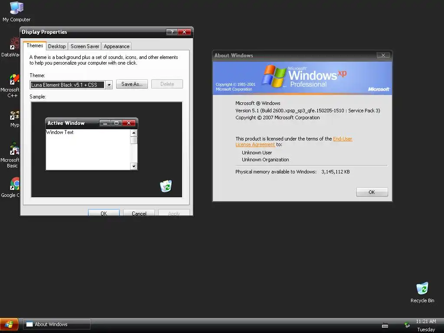Open the Myp shortcut desktop icon

pos(14,119)
